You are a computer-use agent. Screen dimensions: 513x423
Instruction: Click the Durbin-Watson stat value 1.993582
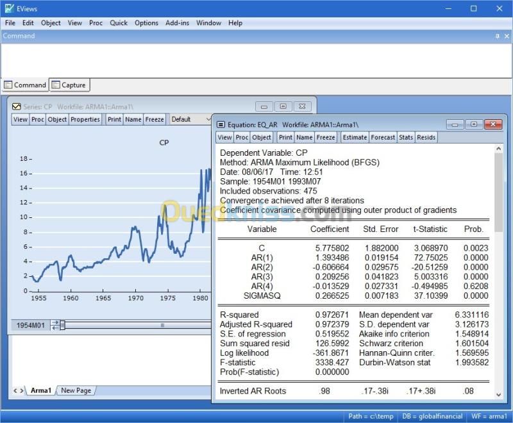tap(472, 362)
